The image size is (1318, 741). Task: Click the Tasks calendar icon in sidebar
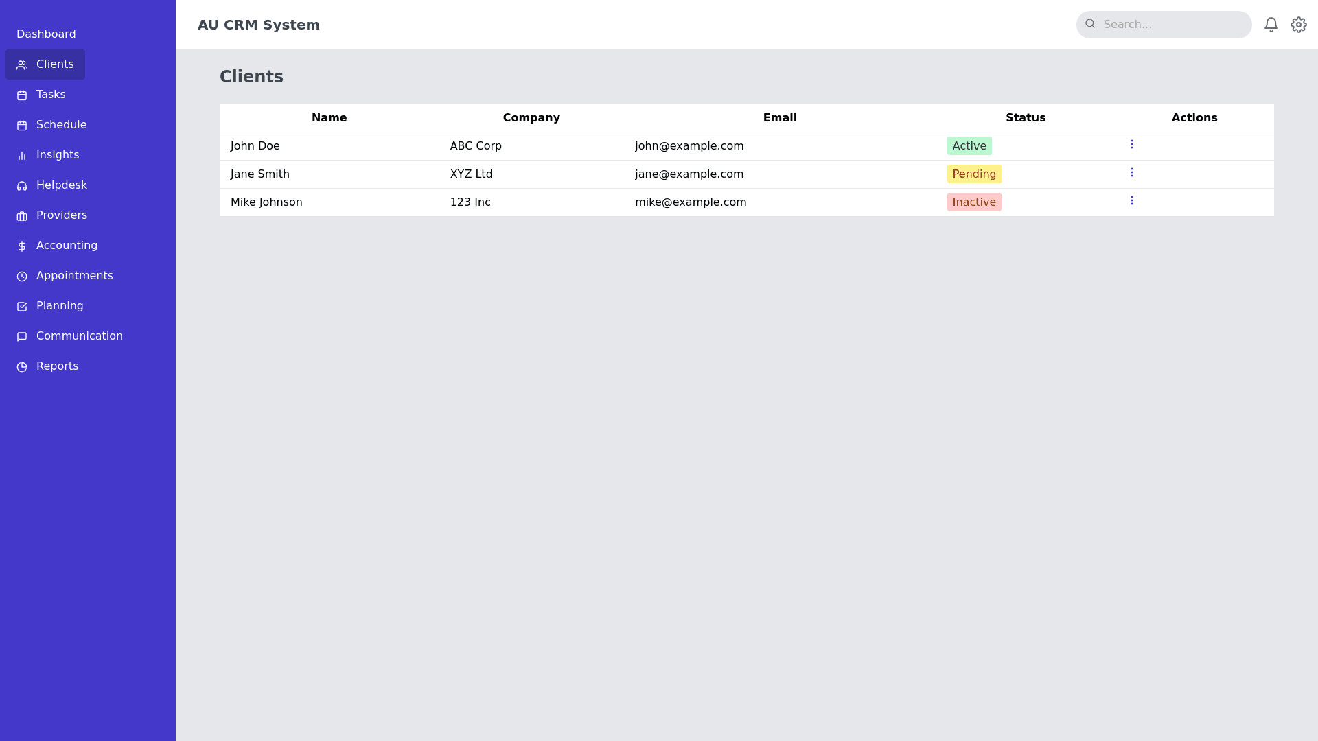(x=22, y=95)
